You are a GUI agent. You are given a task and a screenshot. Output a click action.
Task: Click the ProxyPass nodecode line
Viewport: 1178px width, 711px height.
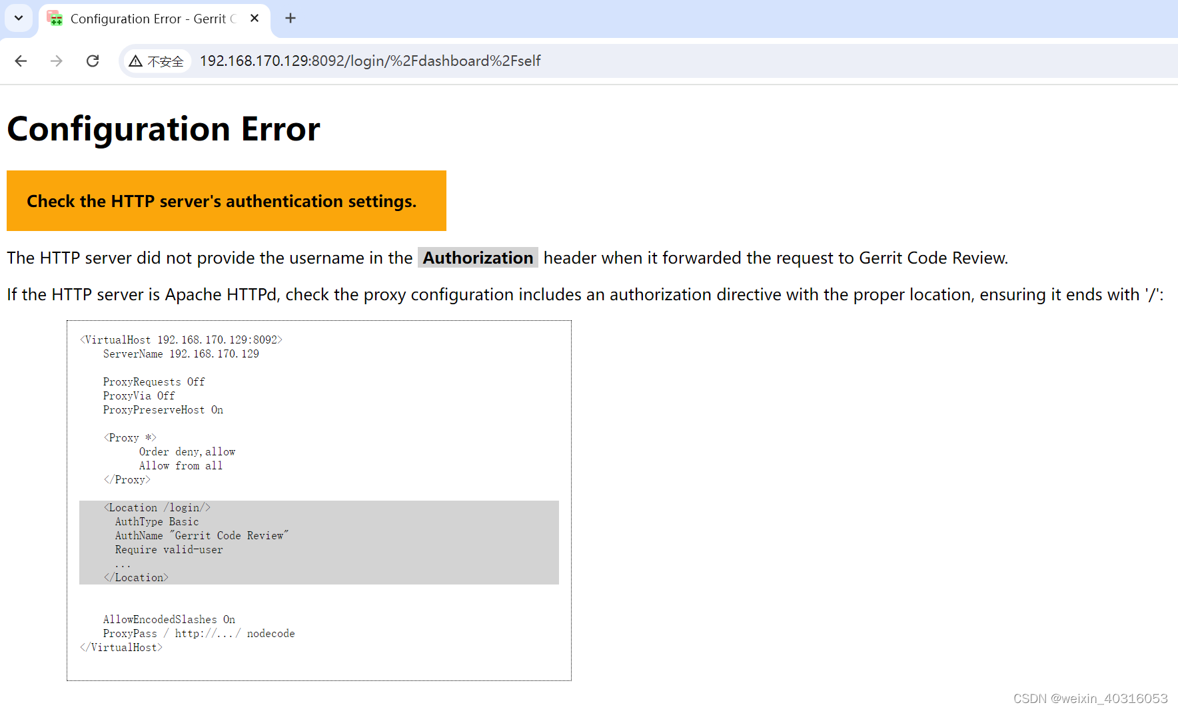[x=199, y=633]
